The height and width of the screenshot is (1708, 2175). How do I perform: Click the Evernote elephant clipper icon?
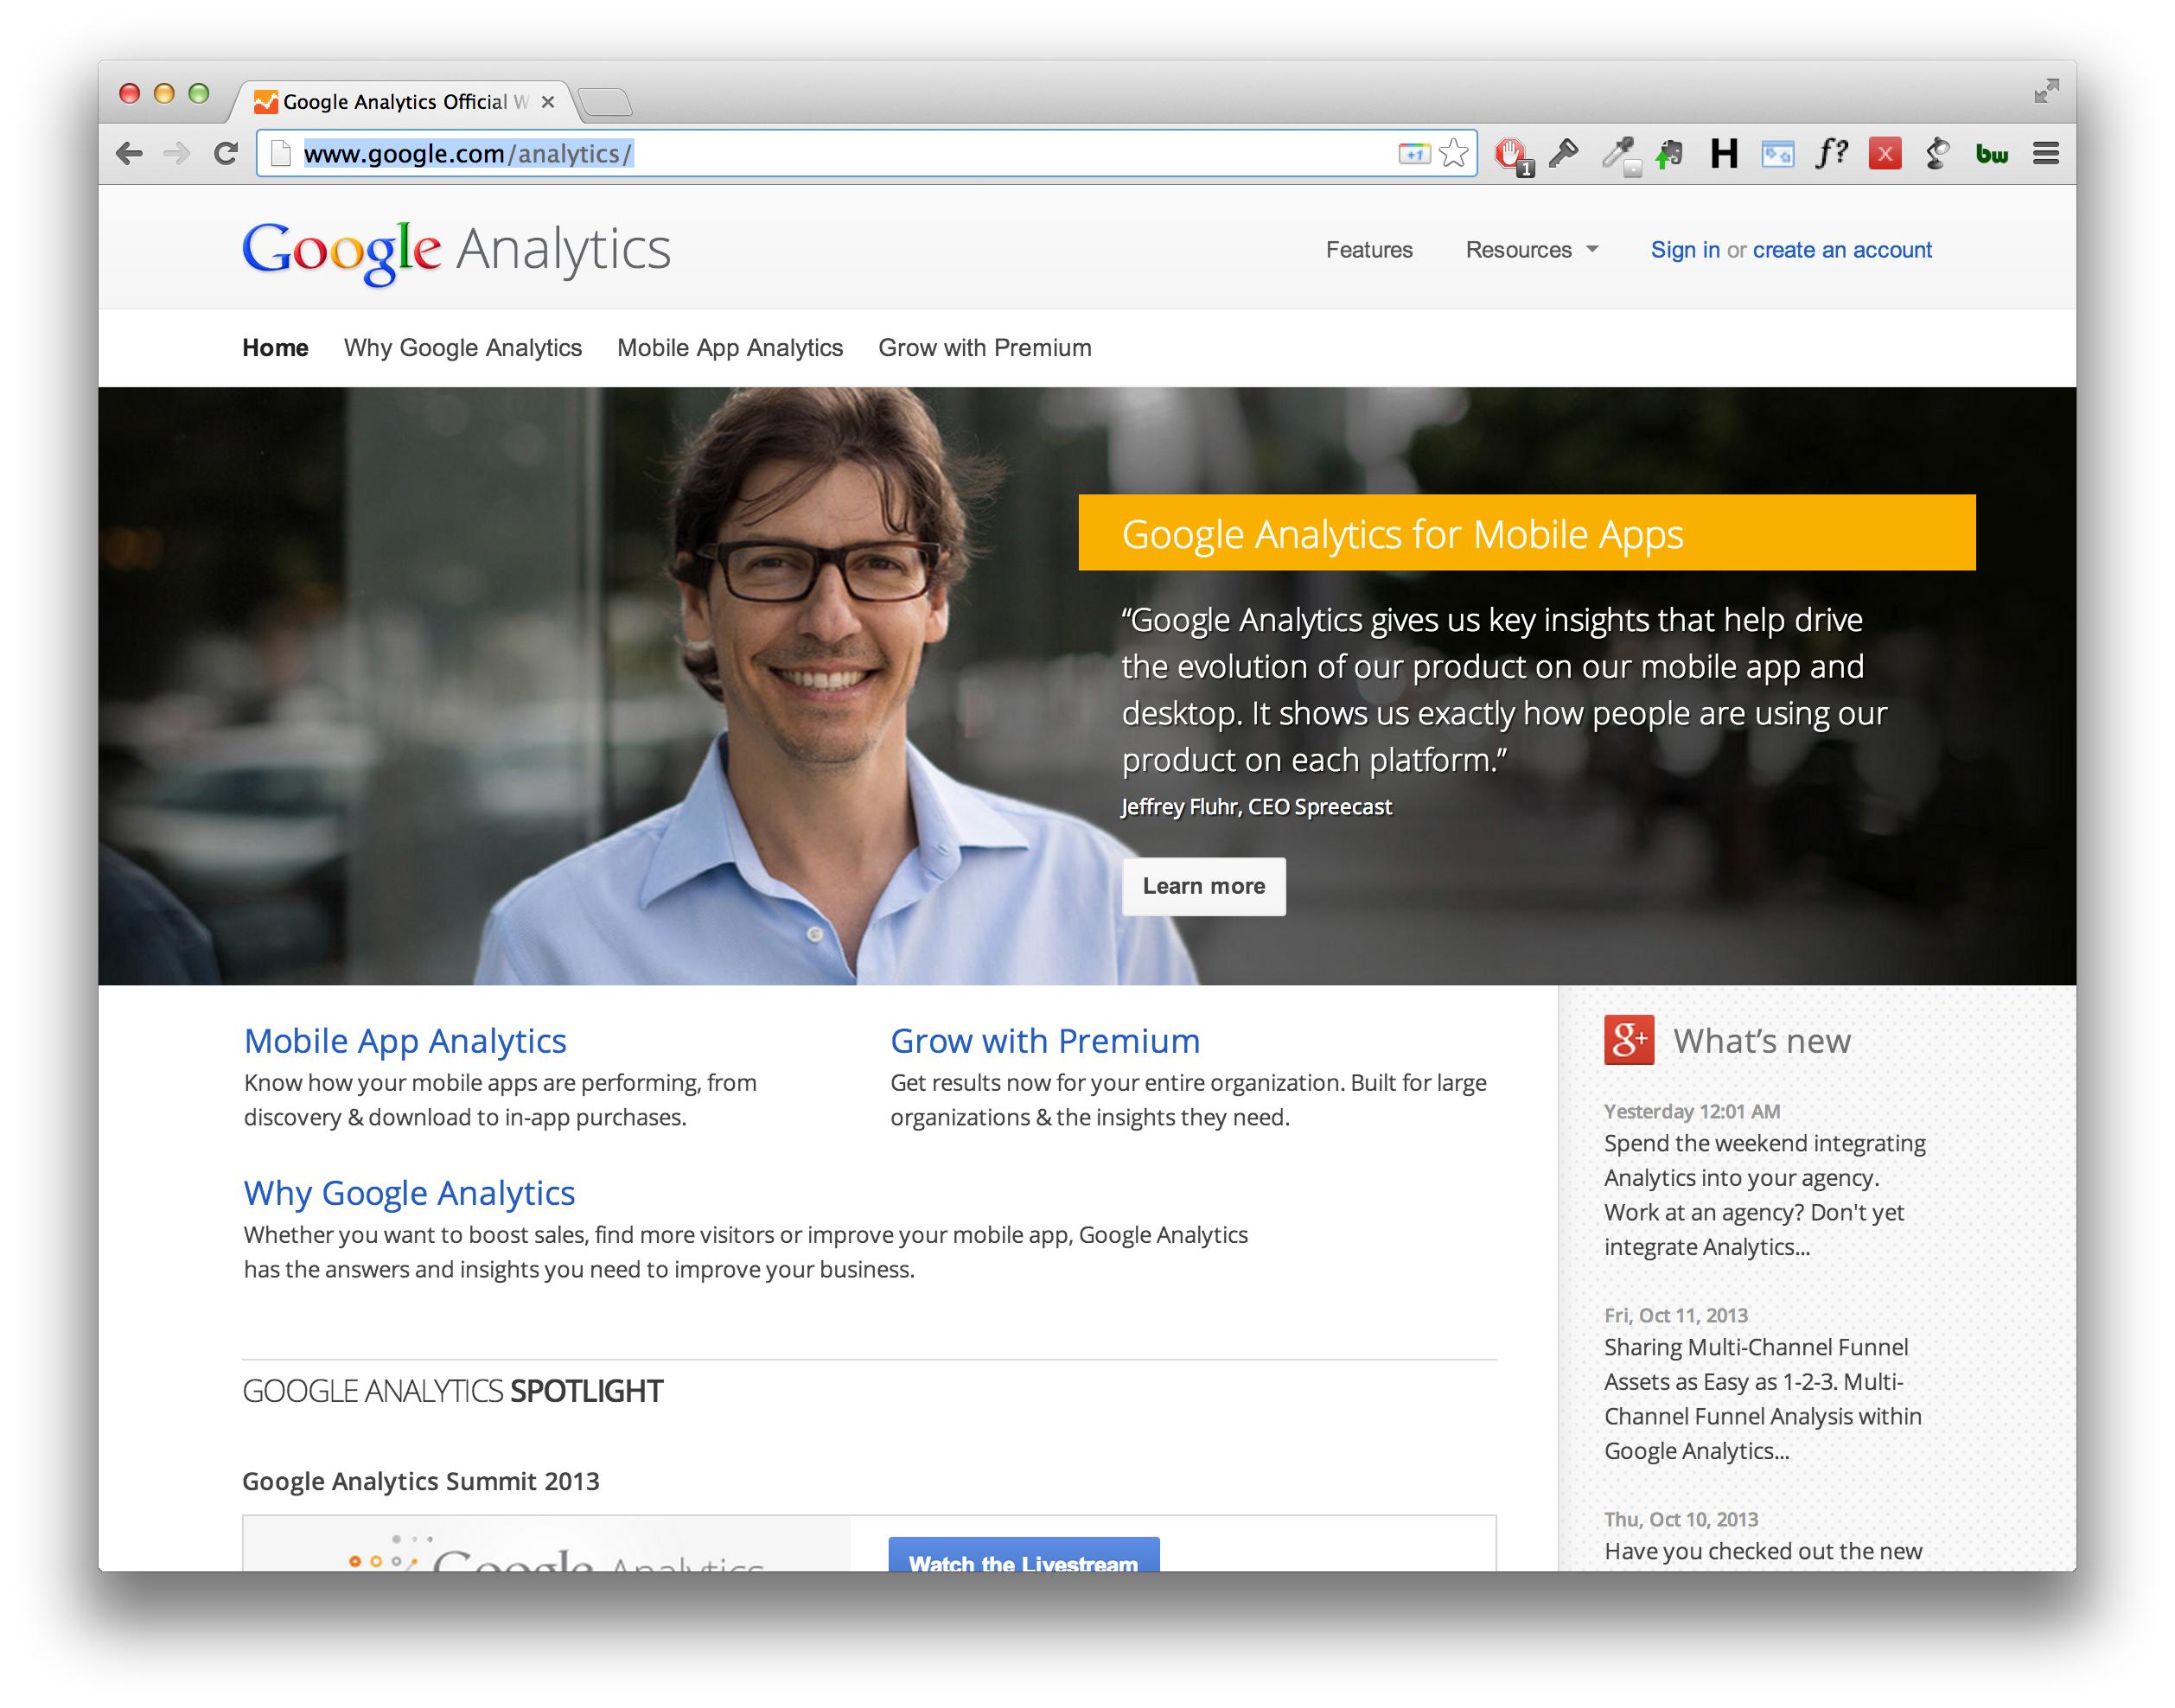pos(1669,154)
